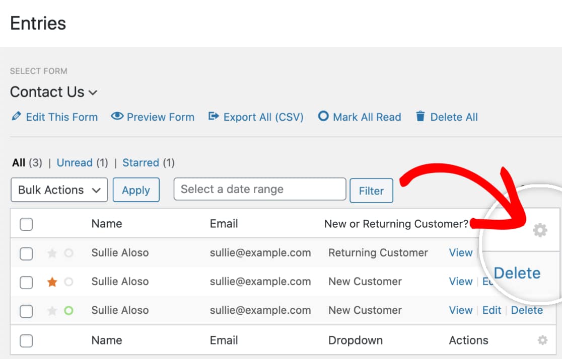The height and width of the screenshot is (359, 562).
Task: Click the "Returning Customer" cell
Action: (x=378, y=253)
